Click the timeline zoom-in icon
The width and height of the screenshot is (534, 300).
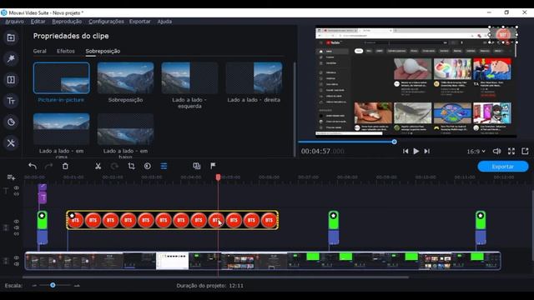[77, 285]
